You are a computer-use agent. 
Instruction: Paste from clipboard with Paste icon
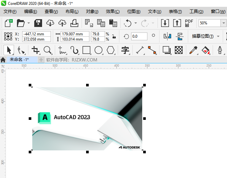(x=113, y=23)
